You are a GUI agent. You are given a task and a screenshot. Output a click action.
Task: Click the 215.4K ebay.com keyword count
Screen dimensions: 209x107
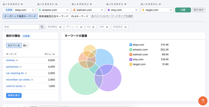(165, 45)
